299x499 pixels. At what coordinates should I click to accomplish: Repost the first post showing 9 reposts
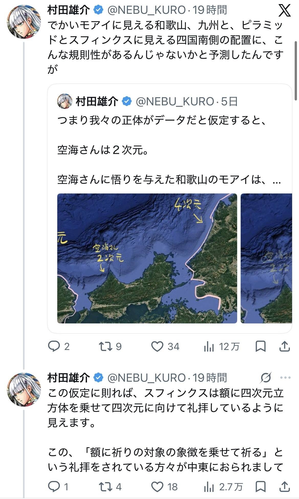click(x=110, y=346)
